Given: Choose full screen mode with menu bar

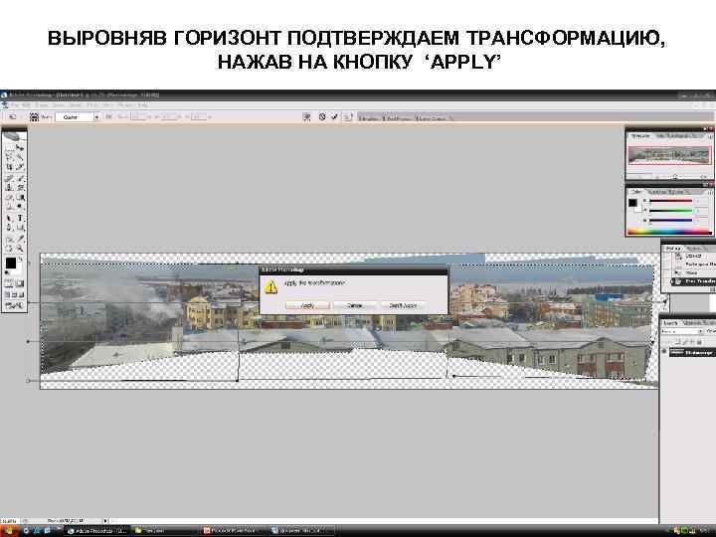Looking at the screenshot, I should coord(14,295).
